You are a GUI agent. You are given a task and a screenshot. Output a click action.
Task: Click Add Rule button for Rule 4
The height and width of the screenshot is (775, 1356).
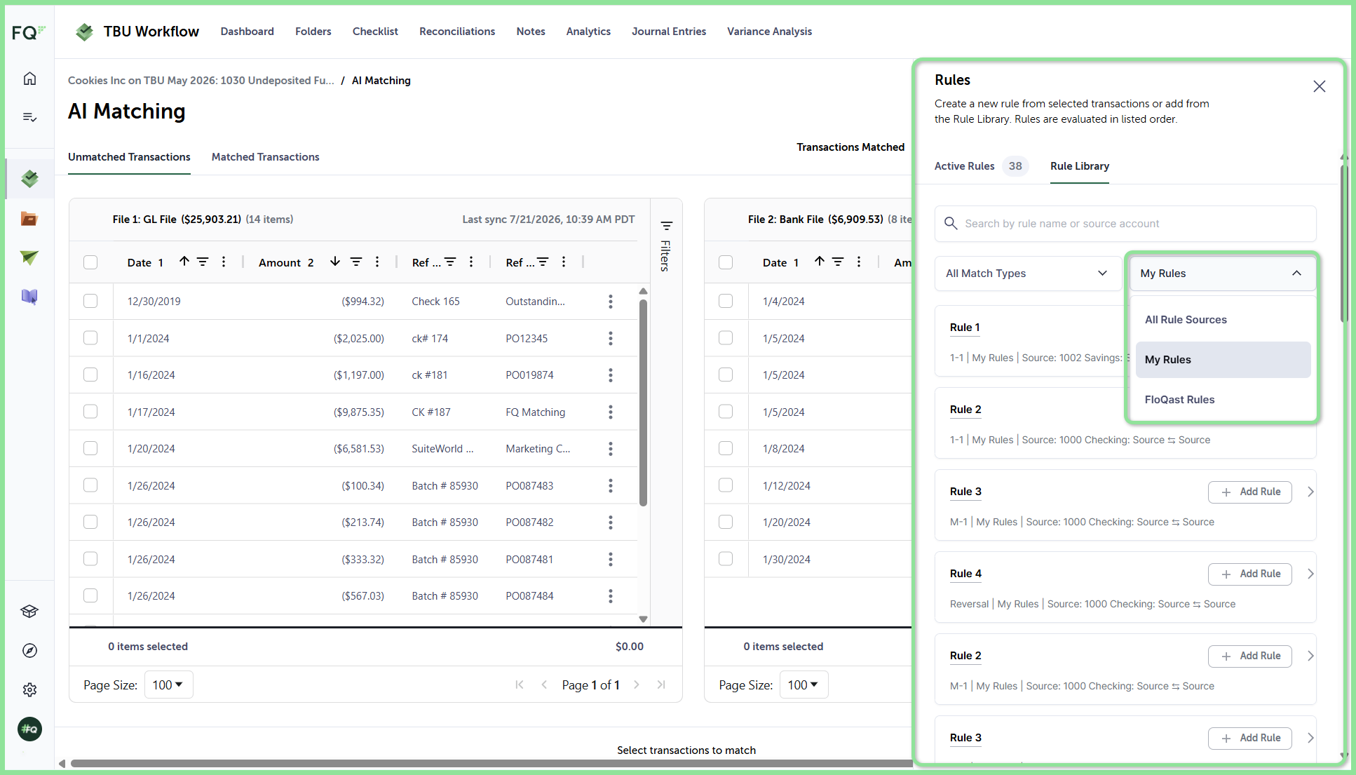(1250, 574)
